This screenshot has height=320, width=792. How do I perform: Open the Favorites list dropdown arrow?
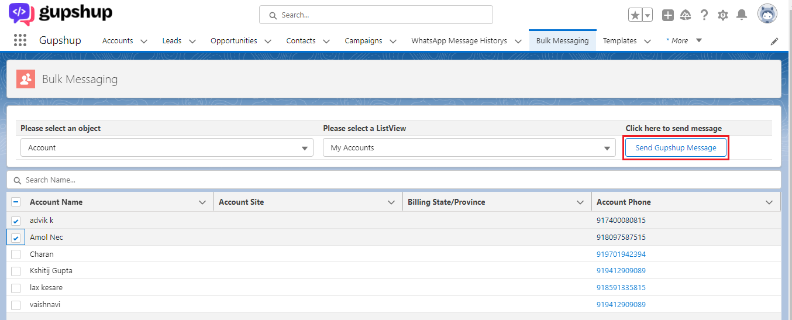648,15
